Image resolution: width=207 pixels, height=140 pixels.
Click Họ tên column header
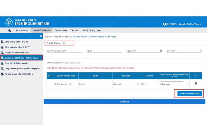95,76
